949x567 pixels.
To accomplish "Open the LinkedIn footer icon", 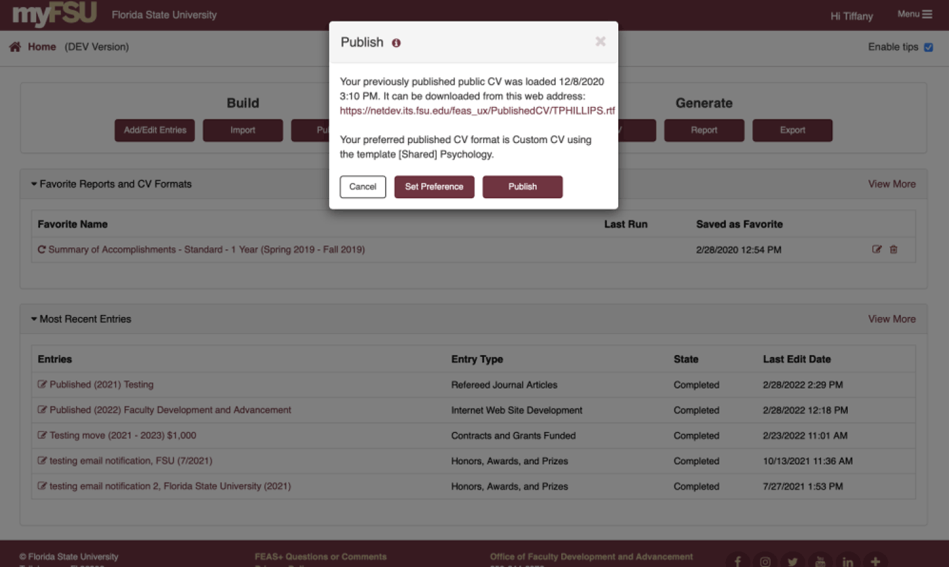I will (x=847, y=562).
